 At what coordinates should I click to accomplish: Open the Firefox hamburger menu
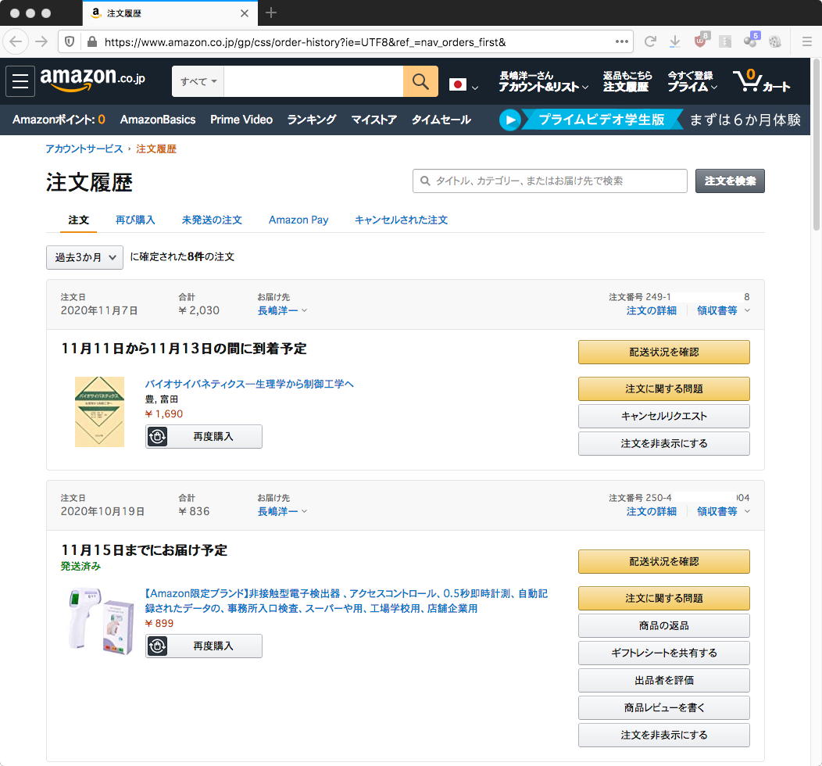click(807, 41)
